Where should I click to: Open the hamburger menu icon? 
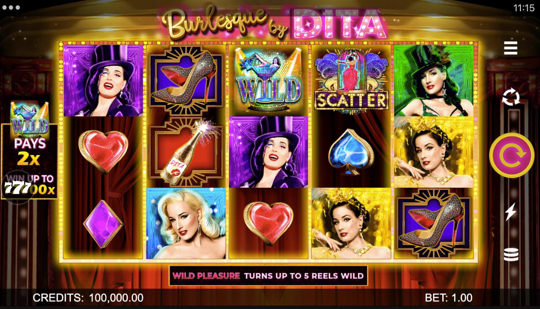510,48
